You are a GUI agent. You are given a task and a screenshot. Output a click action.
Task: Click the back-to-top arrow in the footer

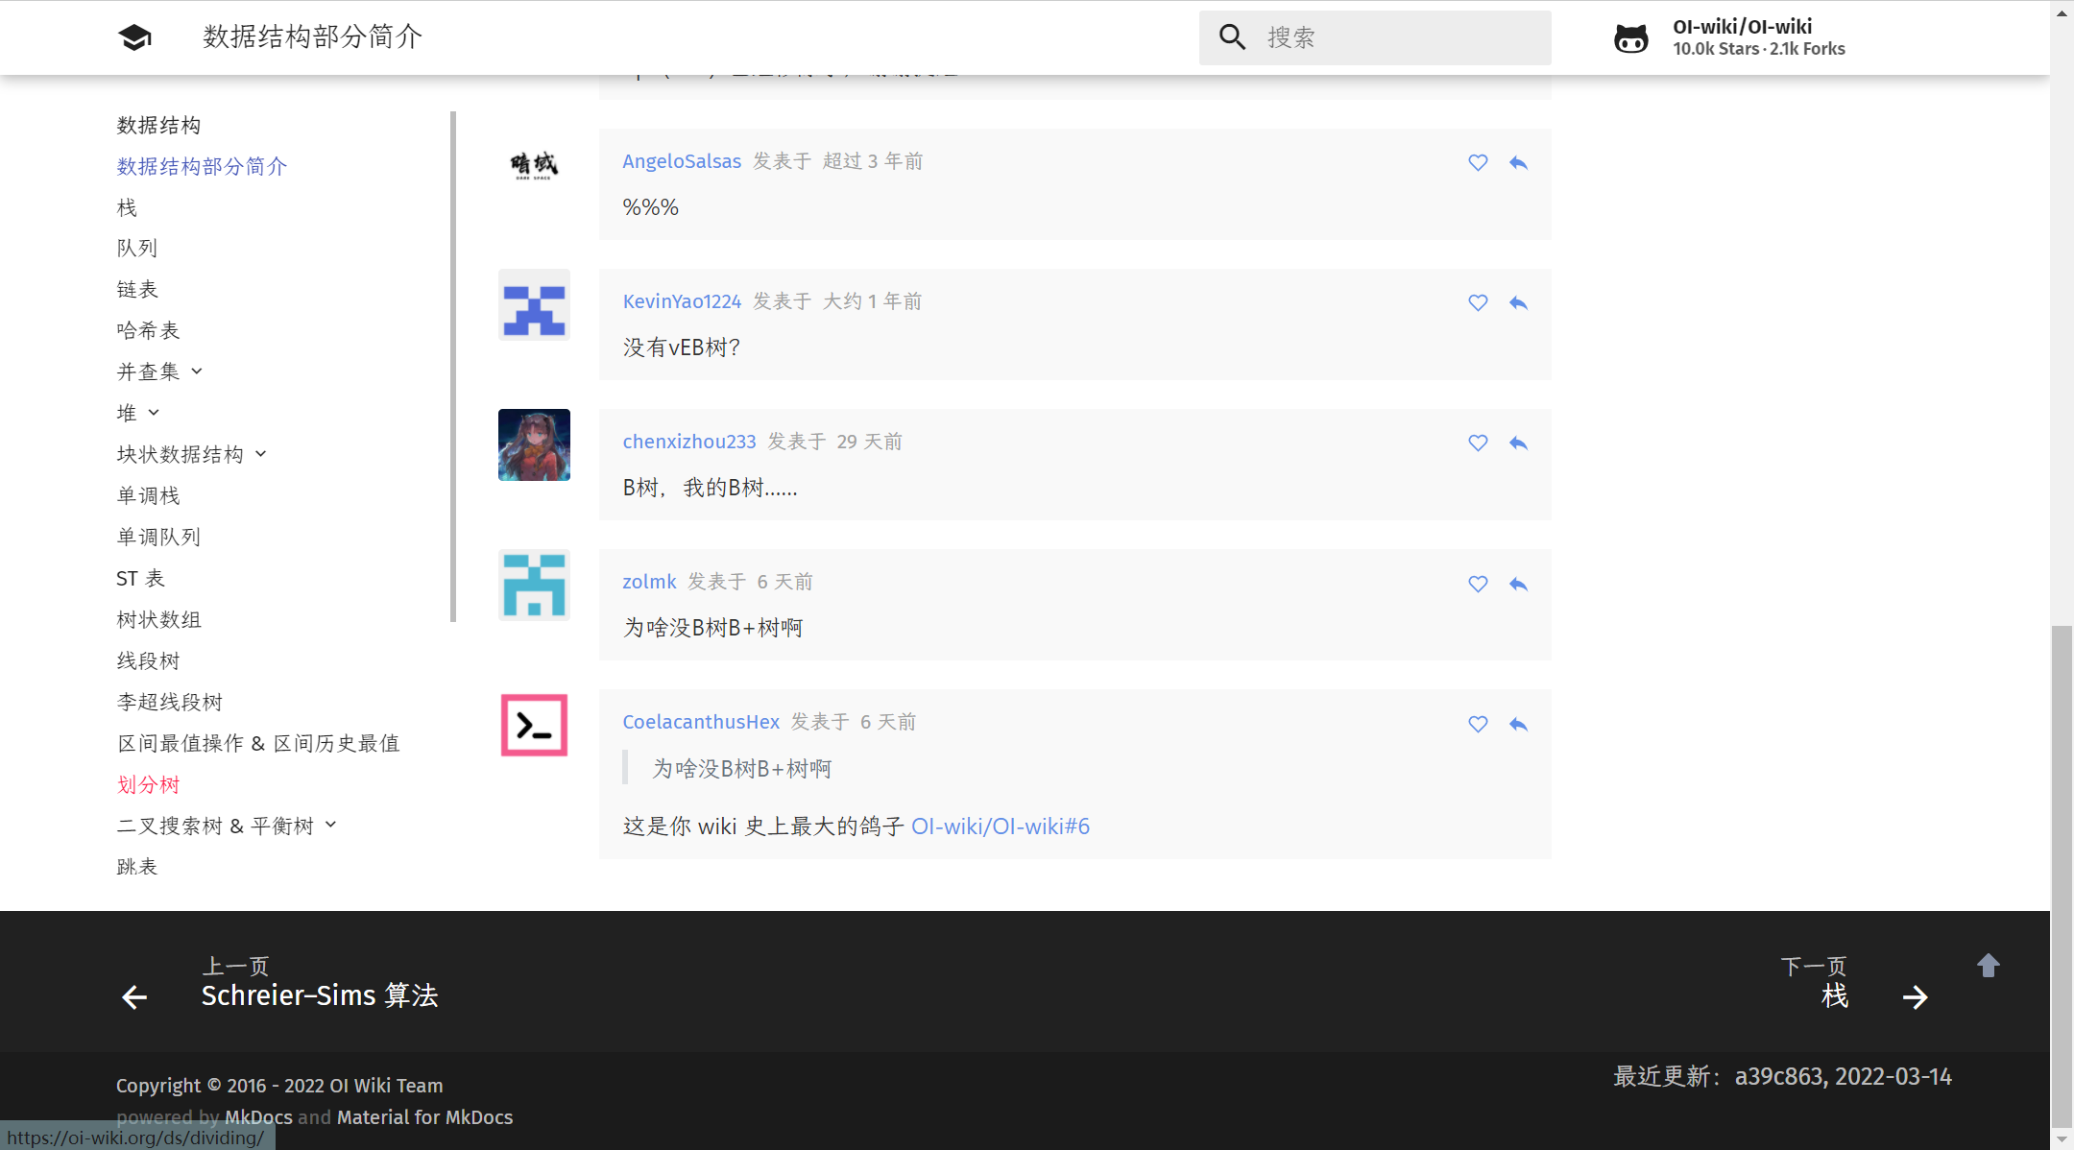pos(1987,966)
